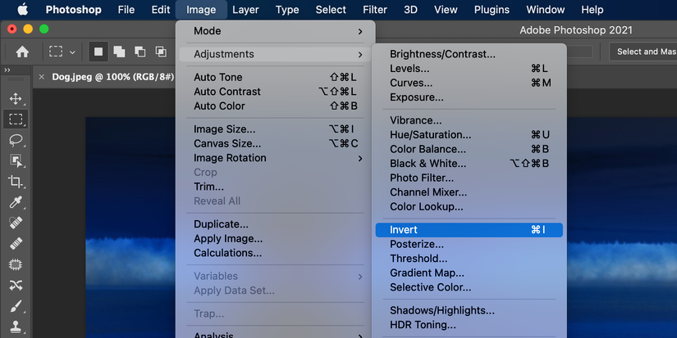
Task: Choose New selection mode
Action: click(98, 52)
